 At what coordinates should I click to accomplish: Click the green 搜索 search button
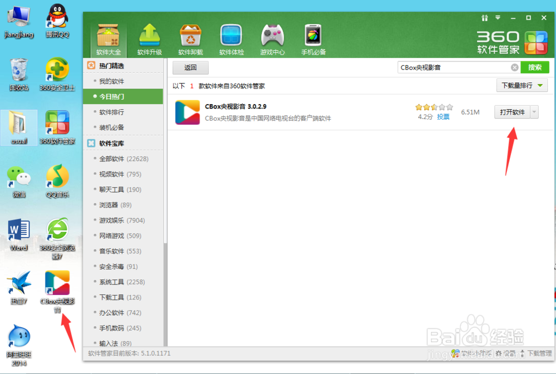tap(535, 67)
